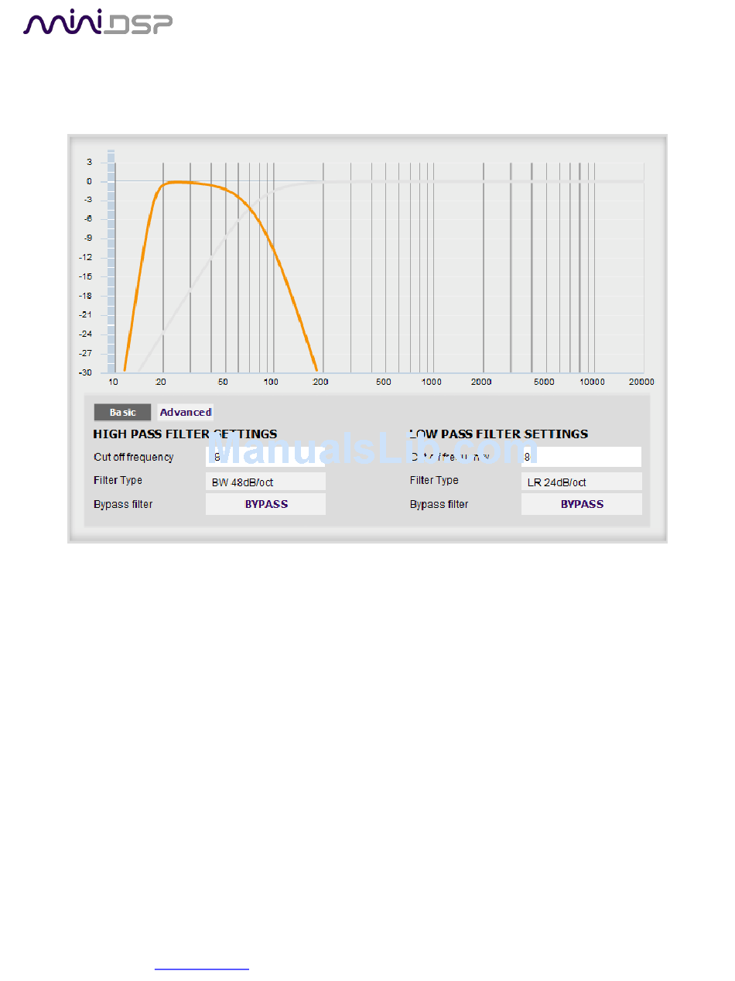Click the miniDSP logo
The width and height of the screenshot is (735, 981).
click(97, 22)
